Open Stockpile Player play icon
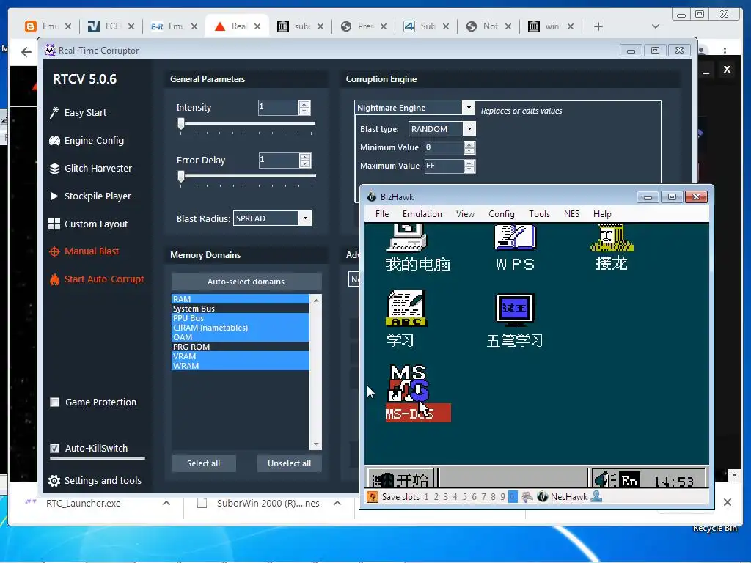 pos(54,196)
